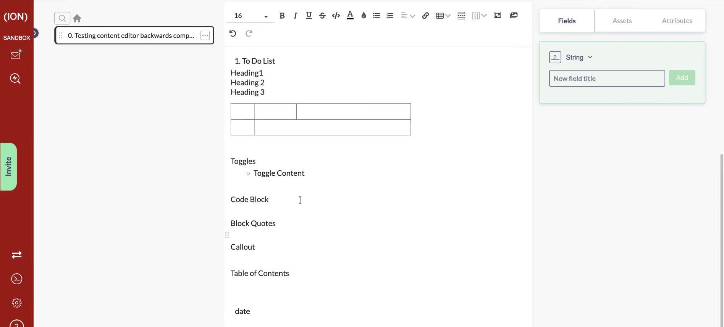Viewport: 724px width, 327px height.
Task: Click the page vertical scrollbar
Action: [721, 240]
